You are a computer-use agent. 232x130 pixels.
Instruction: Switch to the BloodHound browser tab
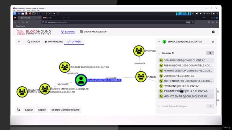(x=29, y=18)
